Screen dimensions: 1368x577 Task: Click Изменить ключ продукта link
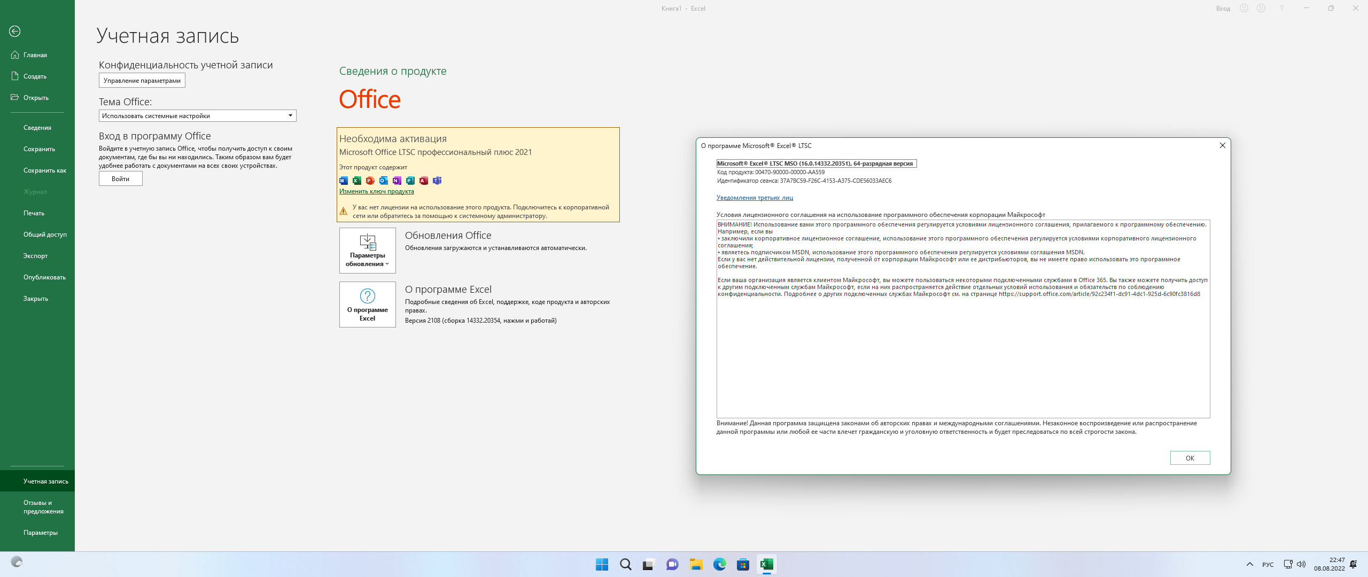377,191
